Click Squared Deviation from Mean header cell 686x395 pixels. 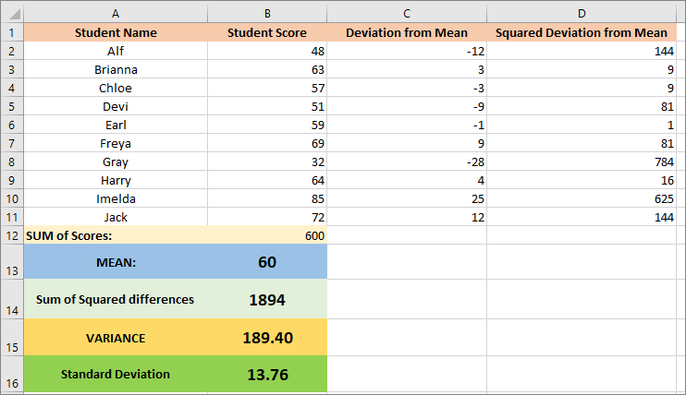tap(581, 32)
